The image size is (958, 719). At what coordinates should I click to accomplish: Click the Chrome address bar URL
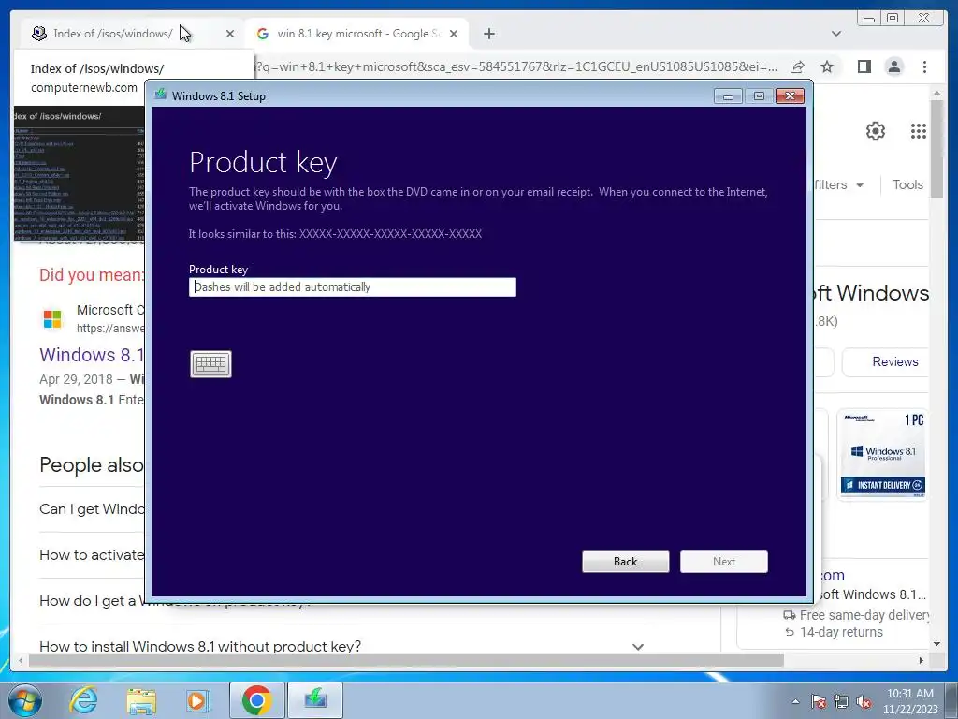coord(516,66)
